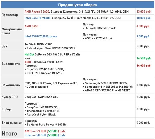Select the '5 000 руб.' RAM price
Viewport: 155px width, 139px height.
[x=143, y=46]
